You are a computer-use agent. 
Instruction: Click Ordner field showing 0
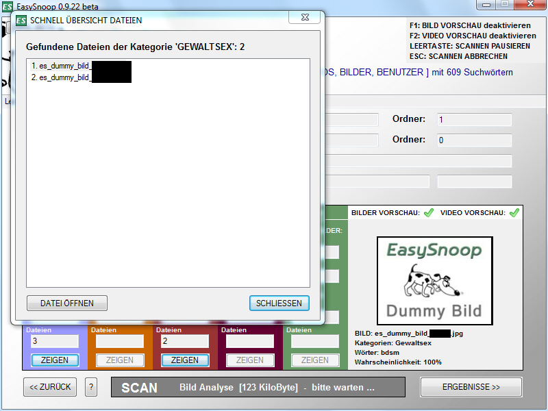tap(474, 140)
